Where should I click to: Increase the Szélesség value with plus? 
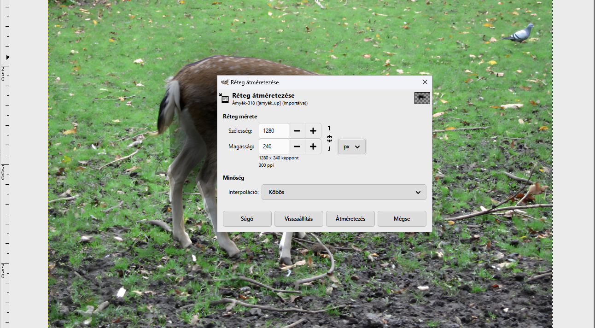point(313,131)
